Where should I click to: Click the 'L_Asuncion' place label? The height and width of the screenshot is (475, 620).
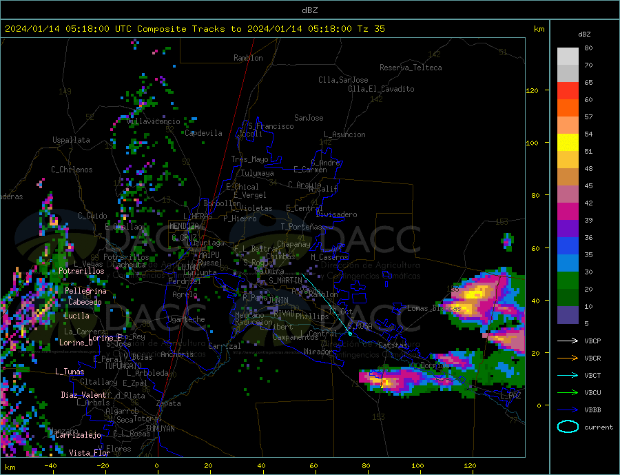pyautogui.click(x=345, y=134)
